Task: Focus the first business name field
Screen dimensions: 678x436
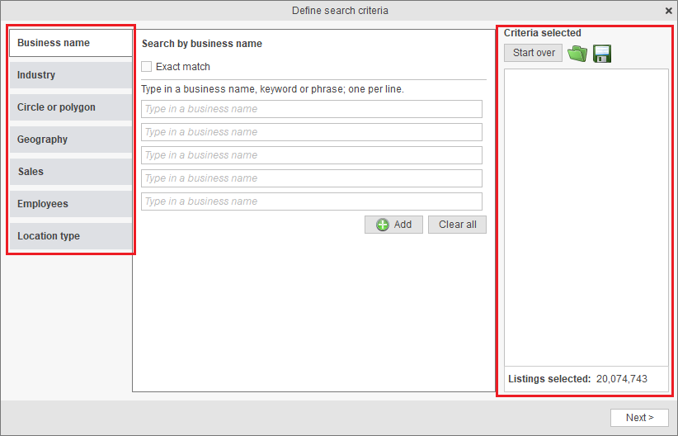Action: (x=311, y=109)
